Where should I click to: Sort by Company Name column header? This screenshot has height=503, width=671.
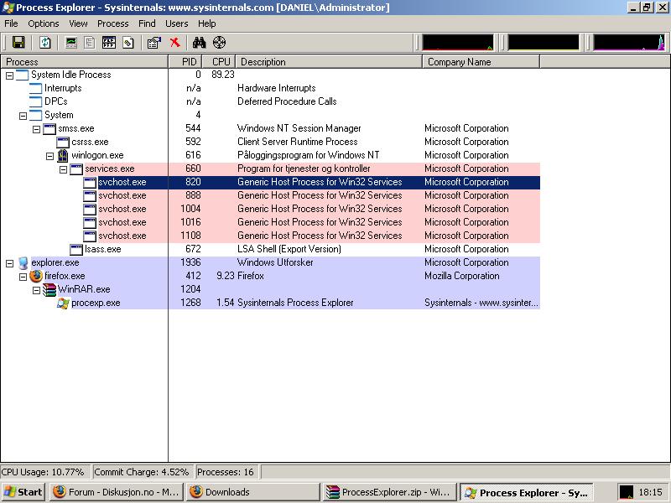pyautogui.click(x=481, y=62)
